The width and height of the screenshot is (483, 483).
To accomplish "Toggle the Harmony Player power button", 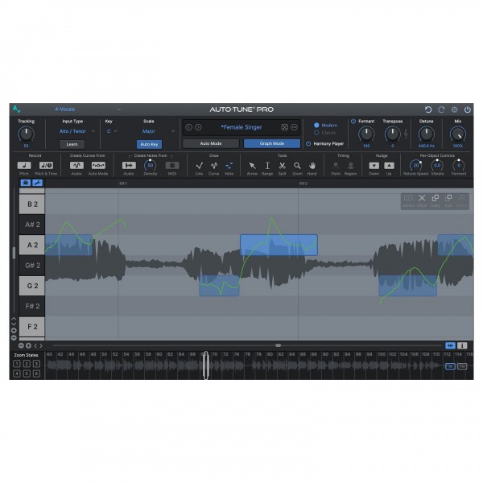I will pyautogui.click(x=308, y=143).
